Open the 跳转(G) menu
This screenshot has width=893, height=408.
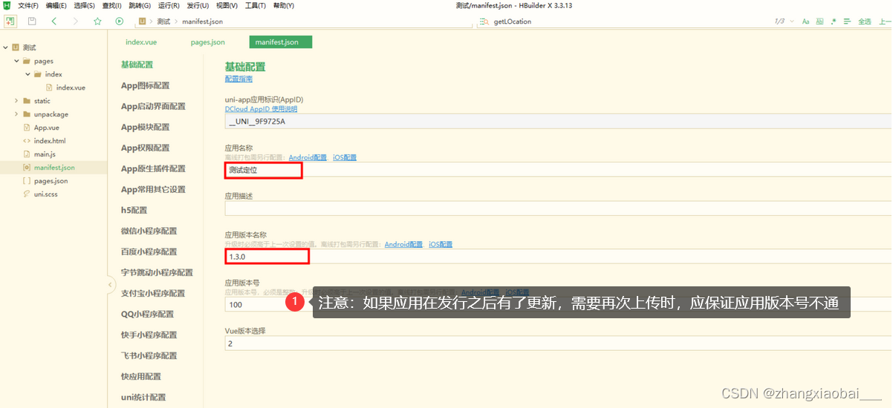140,5
